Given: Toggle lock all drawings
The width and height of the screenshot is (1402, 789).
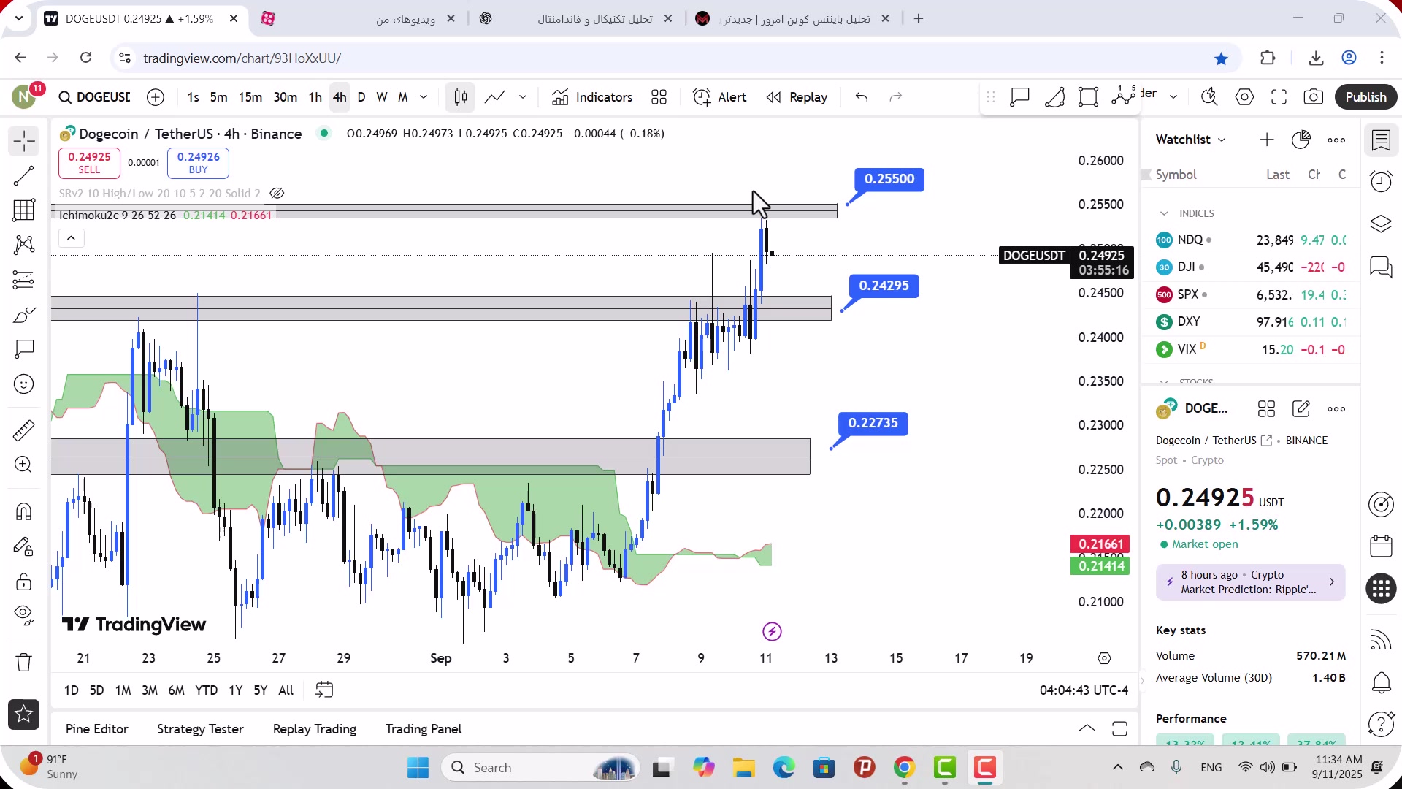Looking at the screenshot, I should point(23,582).
